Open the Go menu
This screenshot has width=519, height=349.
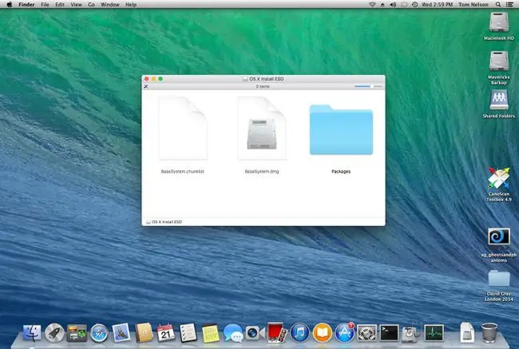coord(91,5)
